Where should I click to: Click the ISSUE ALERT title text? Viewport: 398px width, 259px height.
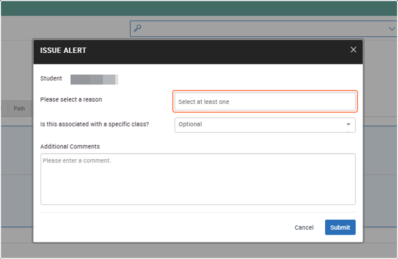point(63,50)
